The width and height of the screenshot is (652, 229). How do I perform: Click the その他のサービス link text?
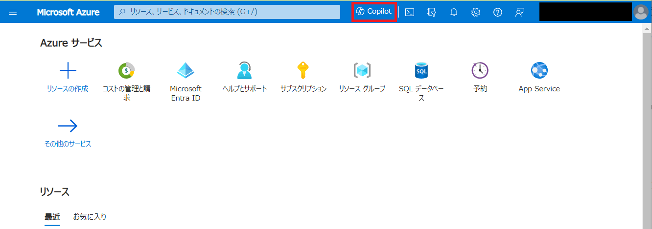click(68, 144)
